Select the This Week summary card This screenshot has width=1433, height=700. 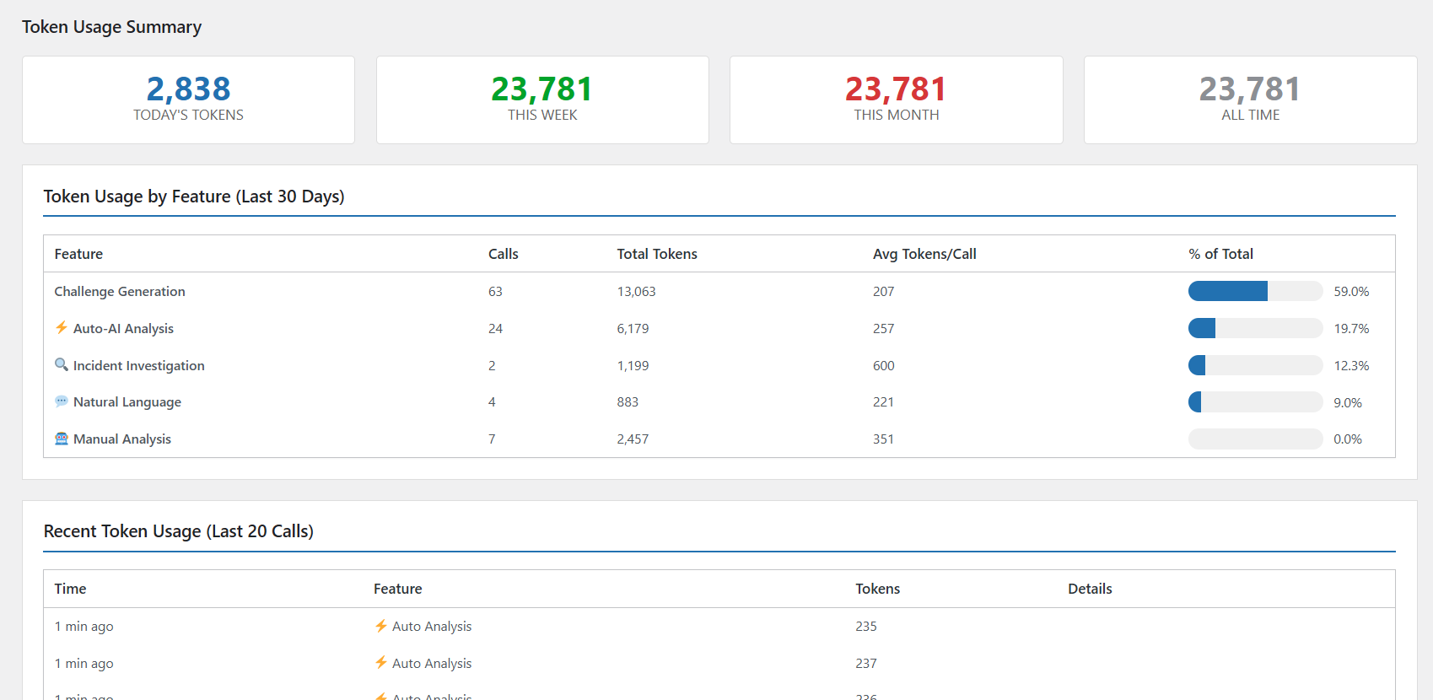pos(542,100)
